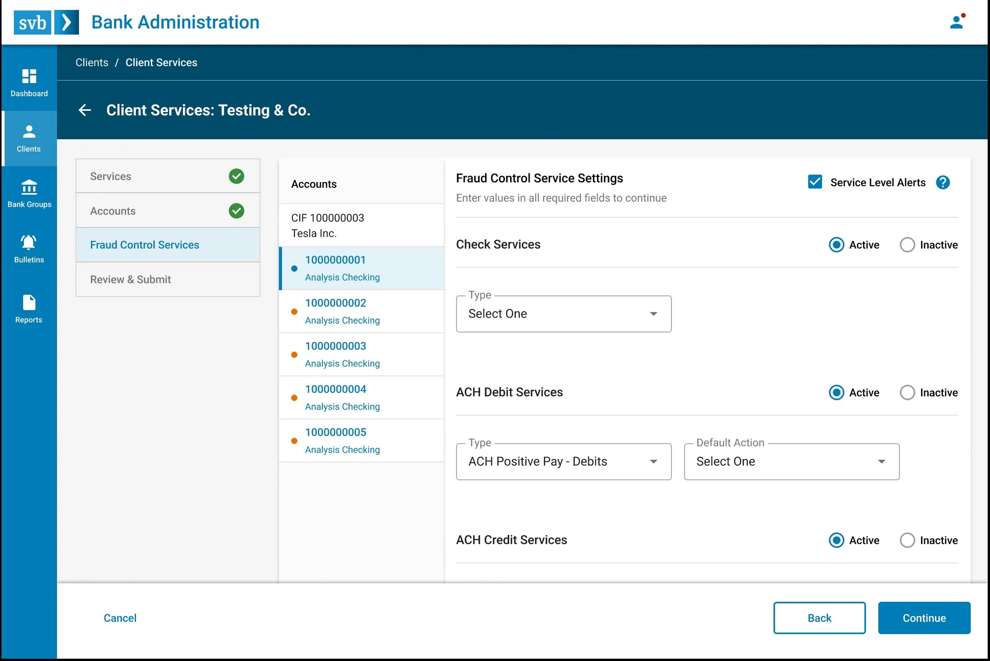Expand the Default Action dropdown
This screenshot has height=661, width=990.
(791, 462)
